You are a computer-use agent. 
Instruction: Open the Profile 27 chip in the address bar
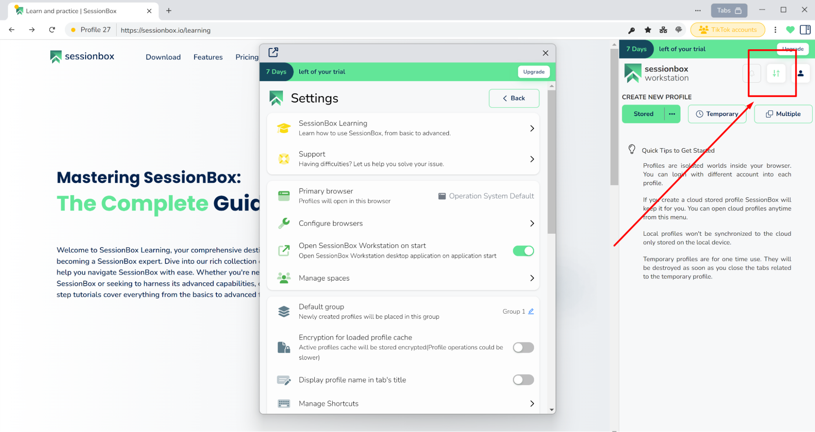coord(91,30)
